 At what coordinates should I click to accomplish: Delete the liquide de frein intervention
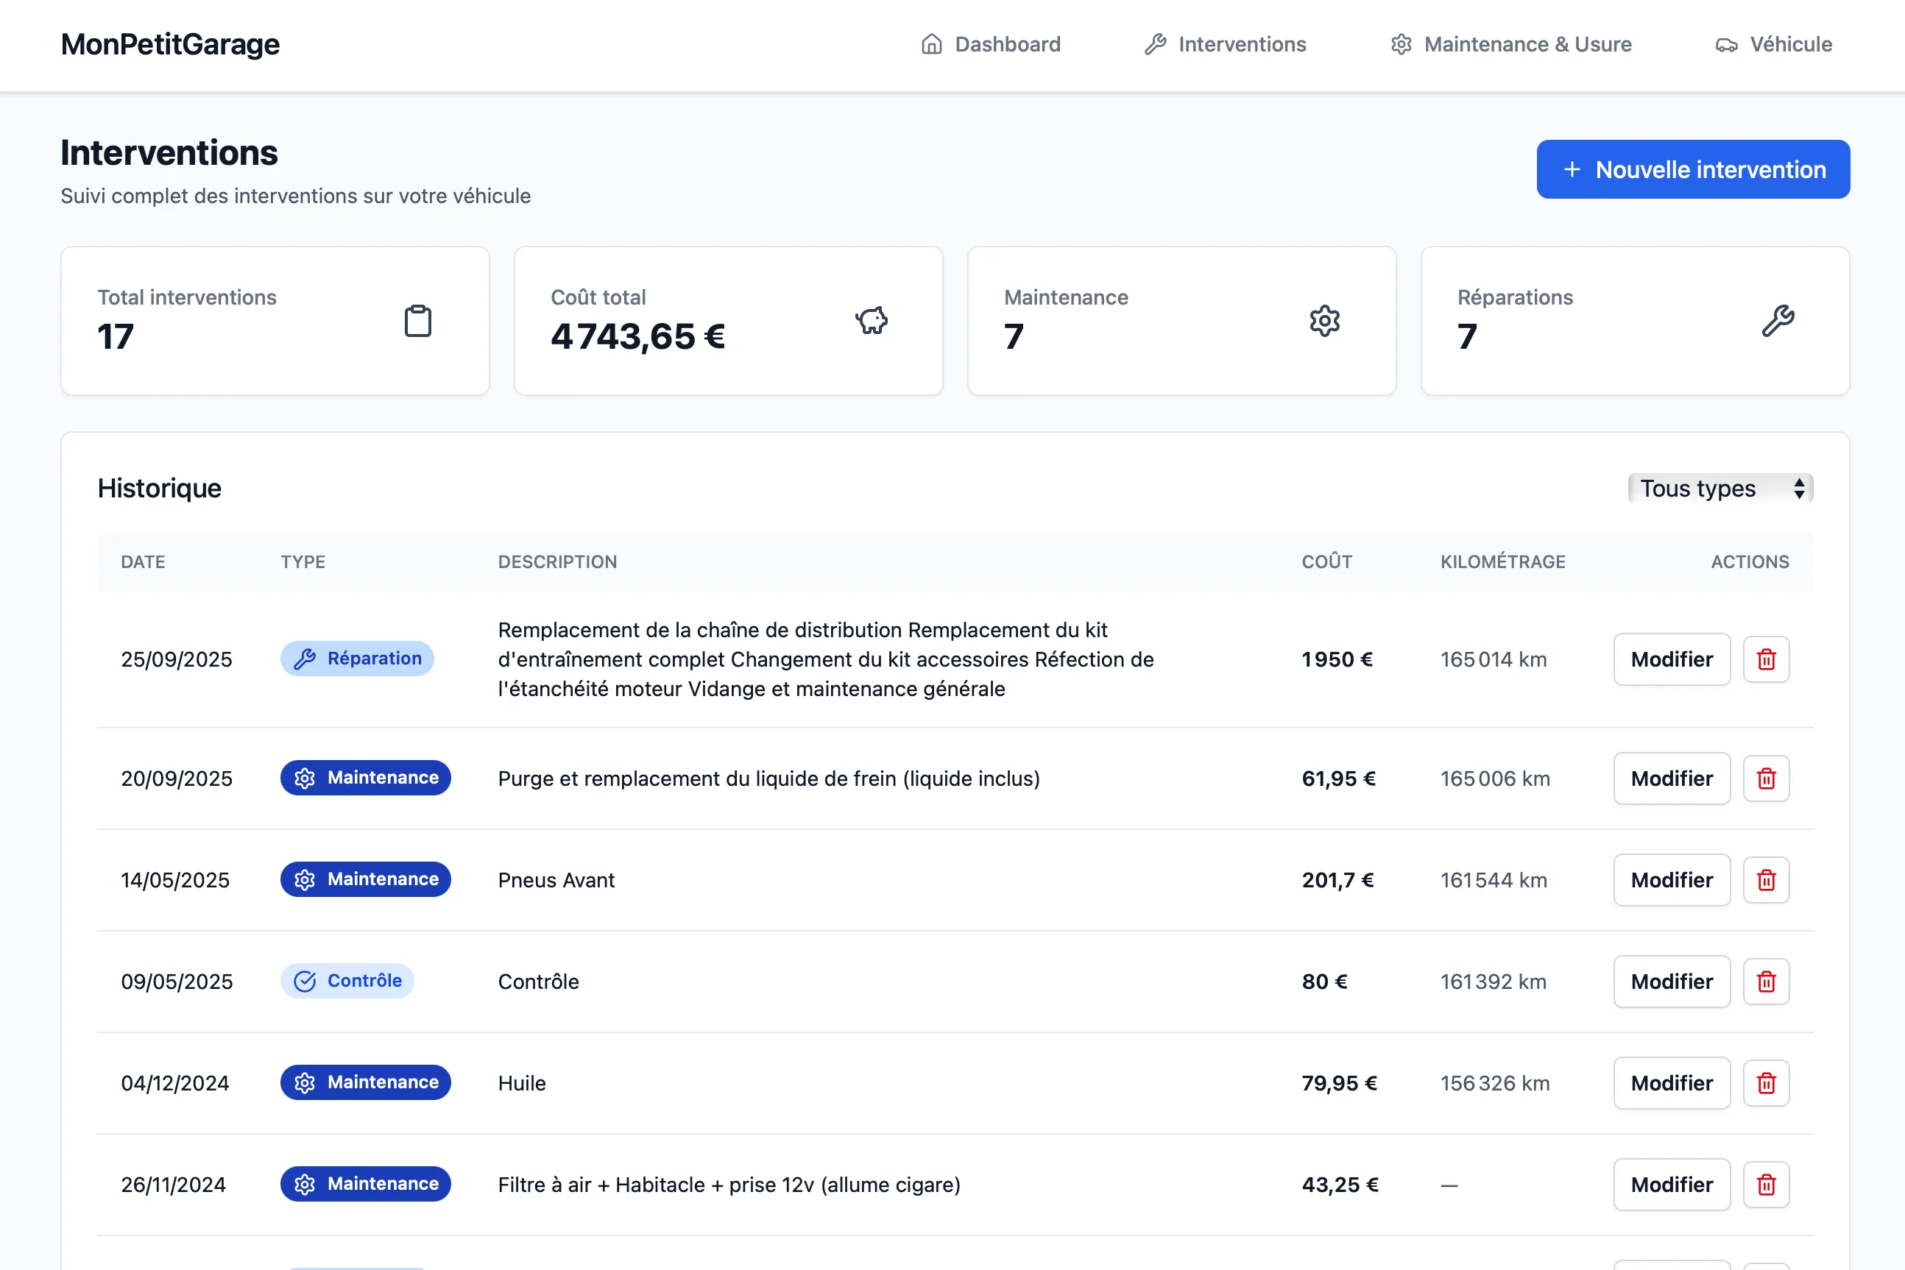pyautogui.click(x=1766, y=778)
